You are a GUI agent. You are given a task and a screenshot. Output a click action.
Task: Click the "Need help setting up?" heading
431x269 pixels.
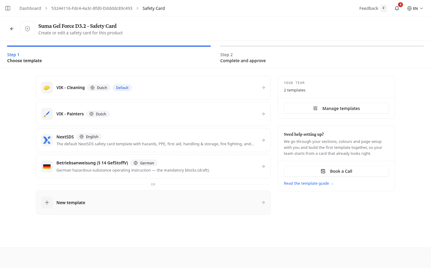304,134
